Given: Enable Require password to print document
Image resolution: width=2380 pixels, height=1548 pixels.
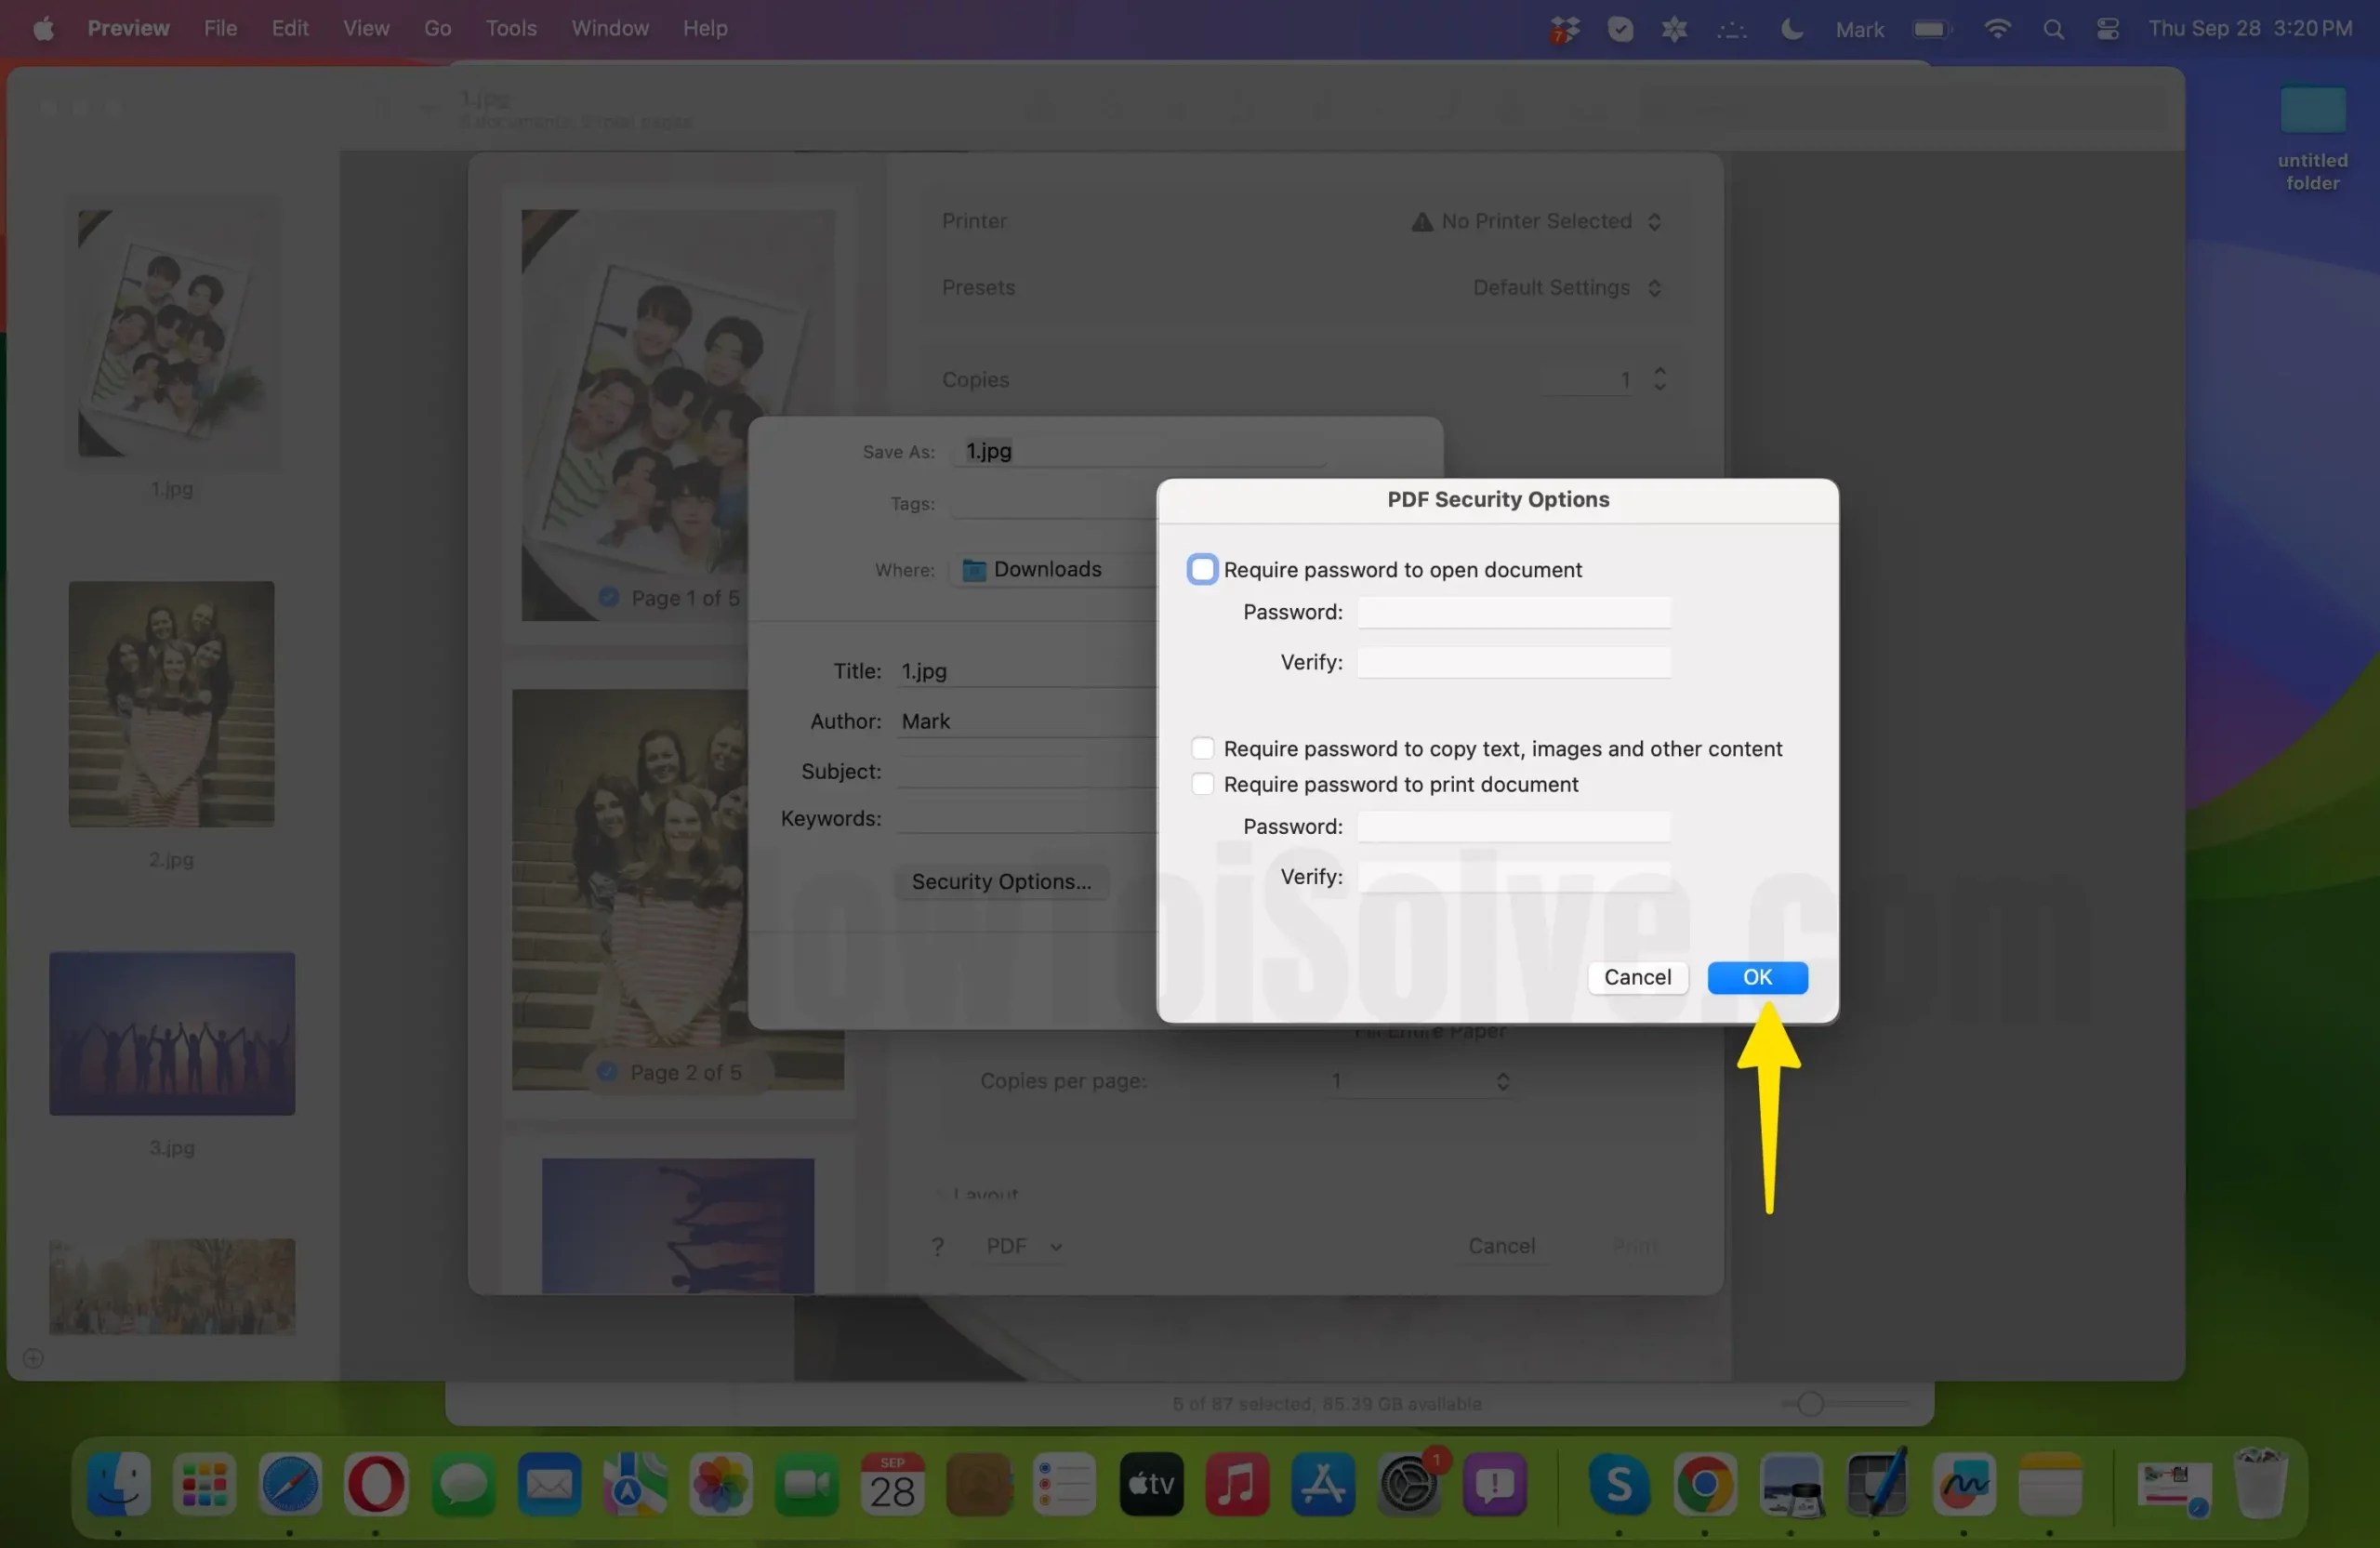Looking at the screenshot, I should pyautogui.click(x=1202, y=784).
